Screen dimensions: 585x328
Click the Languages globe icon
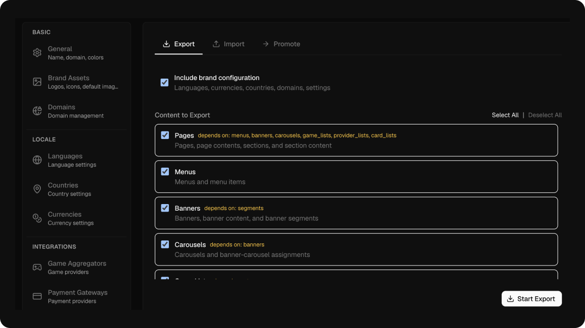(37, 160)
